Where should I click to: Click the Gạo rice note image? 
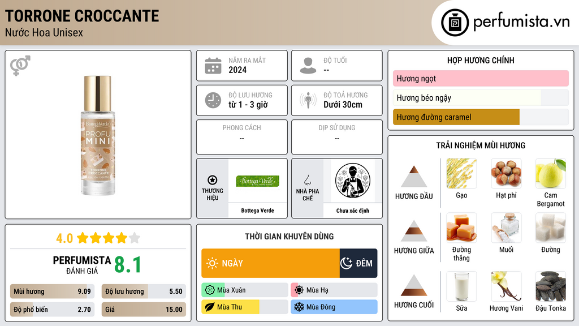click(461, 173)
